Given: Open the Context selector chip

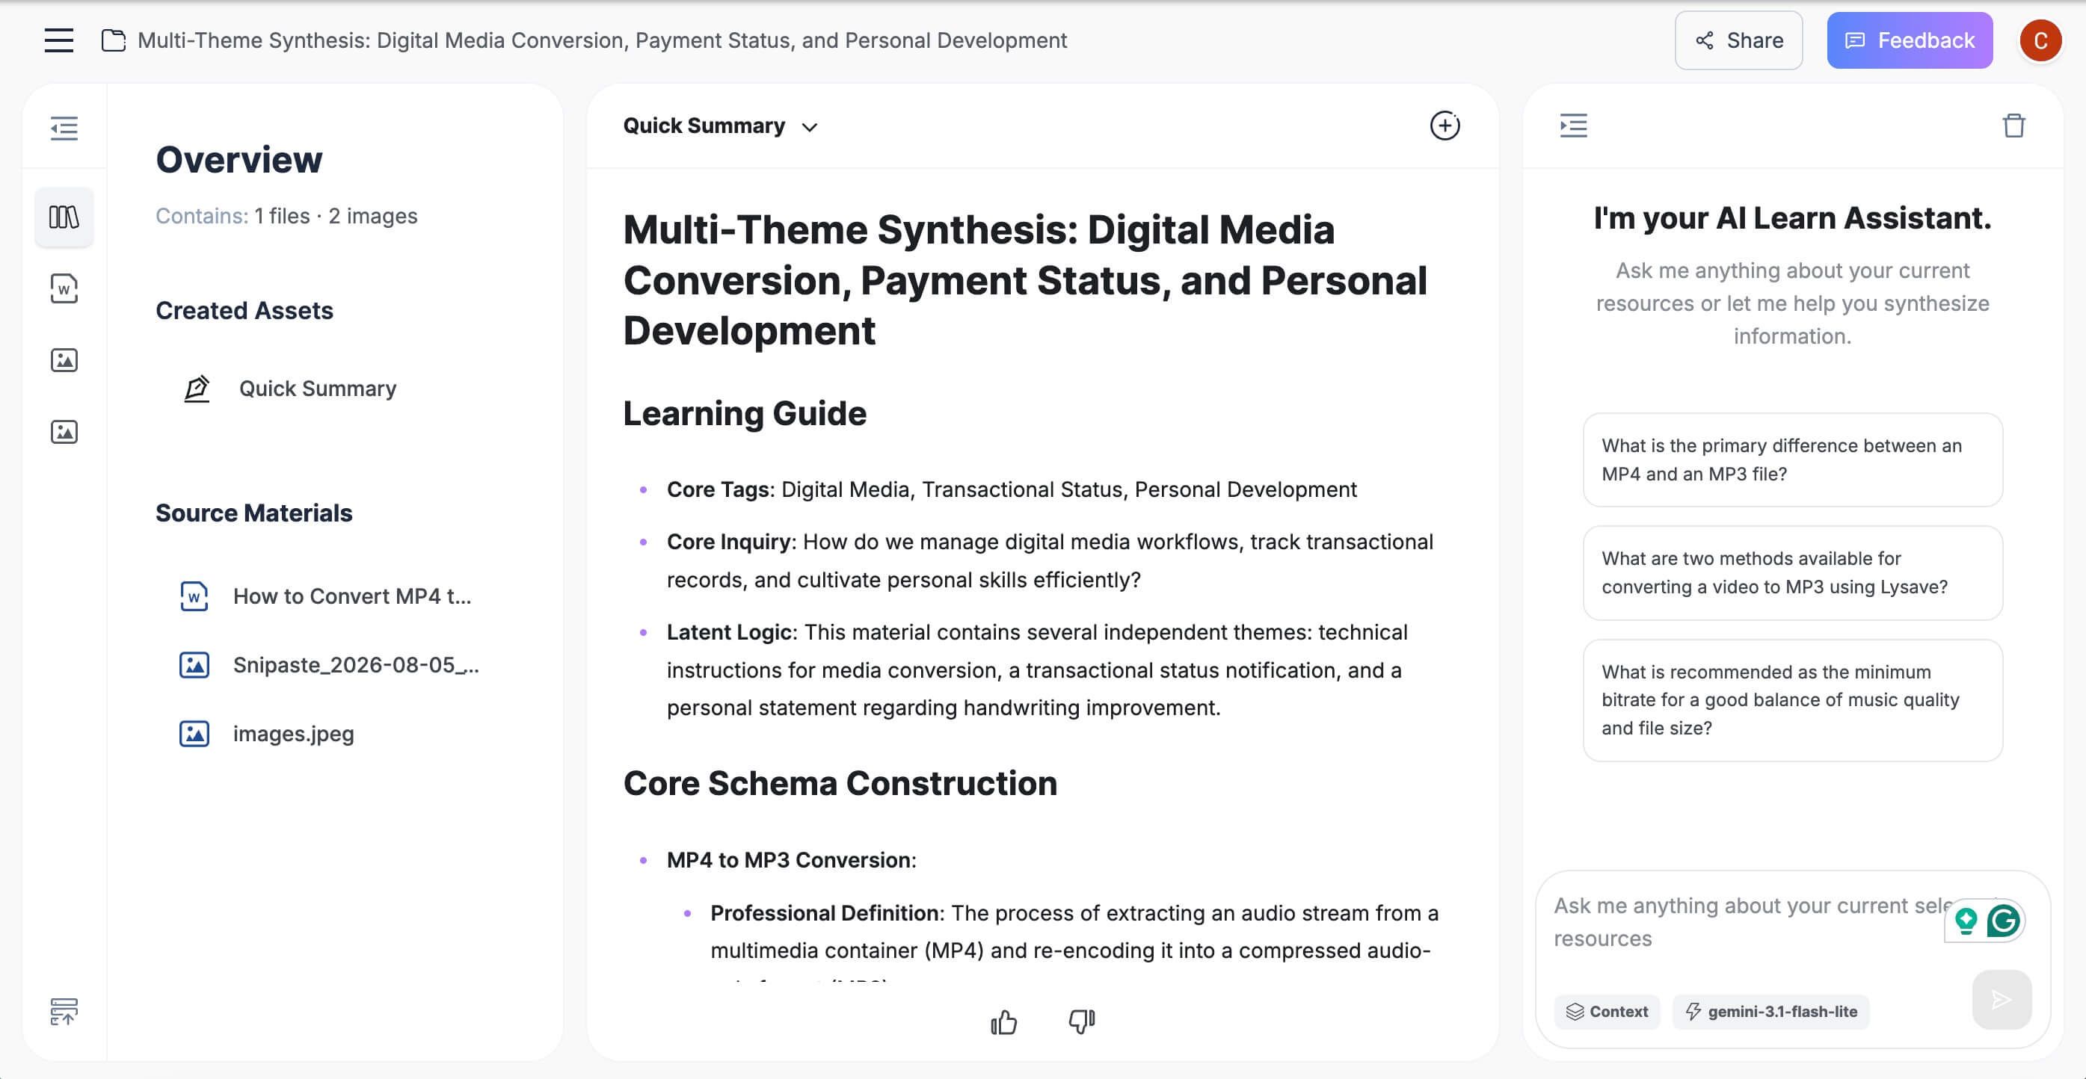Looking at the screenshot, I should (1607, 1012).
